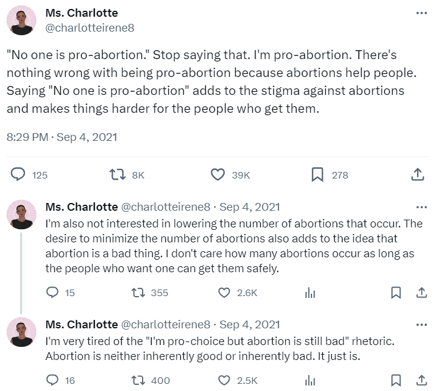Retweet the main tweet with 8K retweets

point(118,175)
